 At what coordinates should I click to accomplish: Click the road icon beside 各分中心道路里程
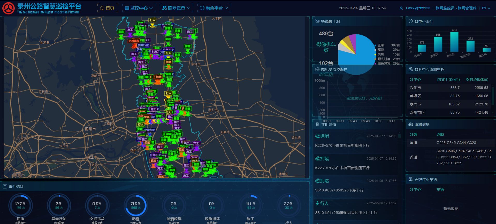coord(410,69)
